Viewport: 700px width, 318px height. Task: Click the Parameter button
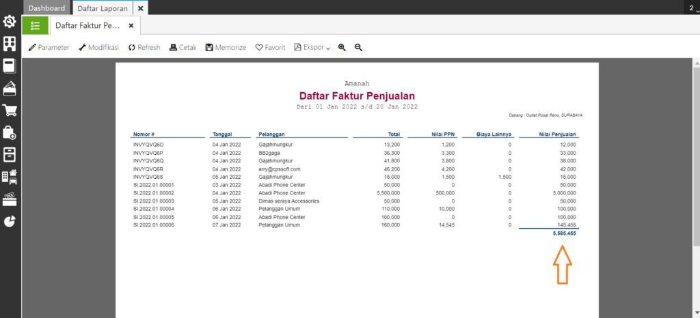coord(49,48)
